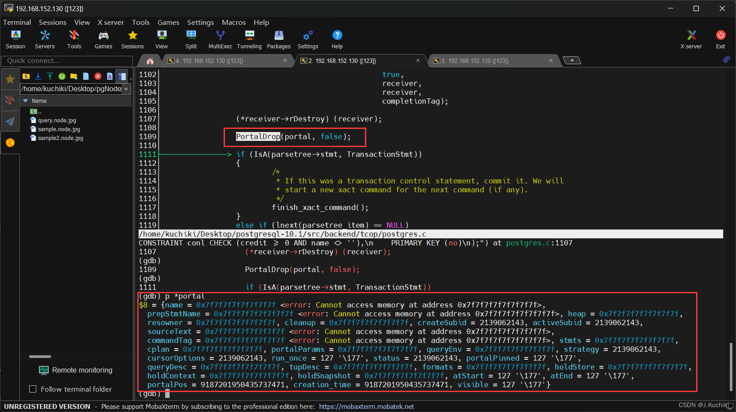Open the Packages toolbar icon
Screen dimensions: 736x412
click(x=279, y=39)
